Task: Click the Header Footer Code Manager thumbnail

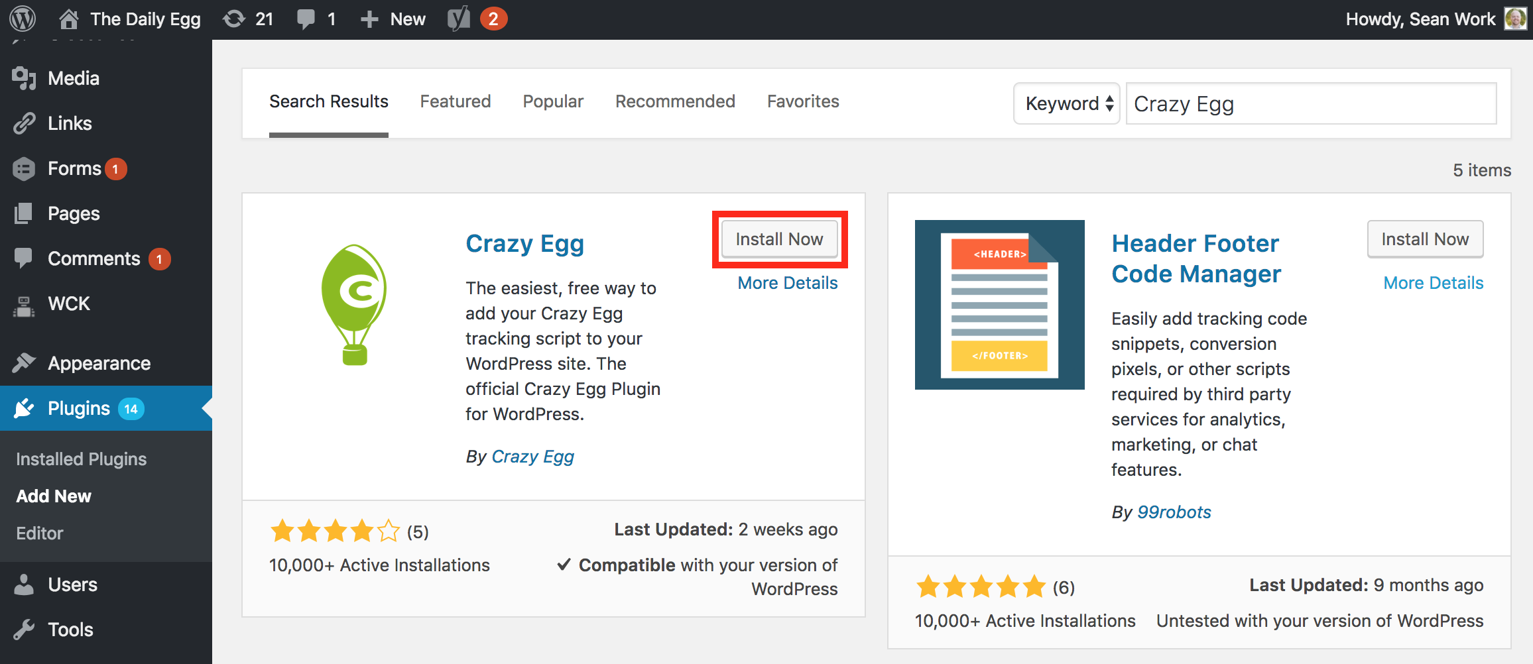Action: pos(1000,305)
